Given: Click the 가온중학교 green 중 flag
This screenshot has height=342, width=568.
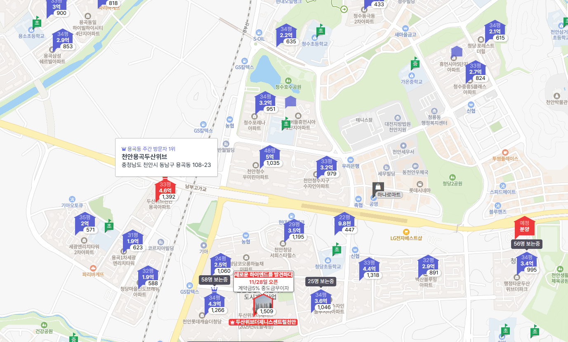Looking at the screenshot, I should (415, 64).
